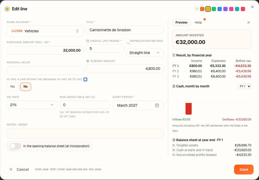Click the Non-deductible VAT percent field
The height and width of the screenshot is (180, 259).
(85, 105)
